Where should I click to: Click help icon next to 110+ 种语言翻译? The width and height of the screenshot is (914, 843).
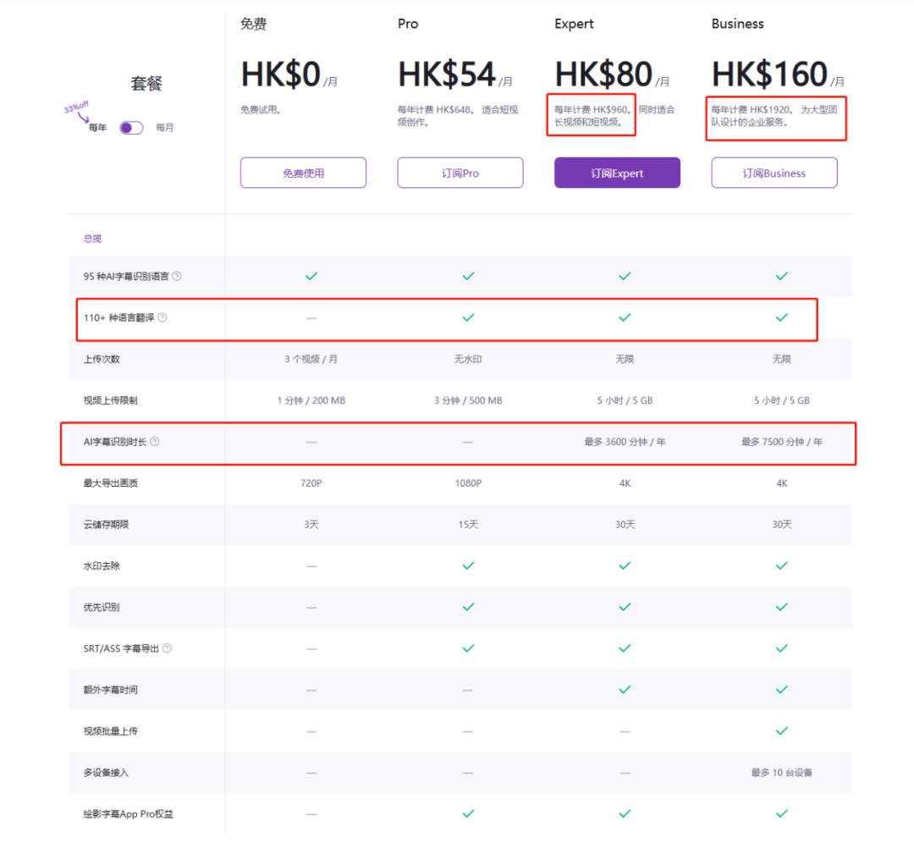[162, 317]
